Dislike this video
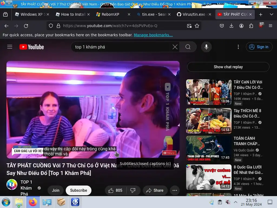Image resolution: width=277 pixels, height=208 pixels. click(133, 190)
